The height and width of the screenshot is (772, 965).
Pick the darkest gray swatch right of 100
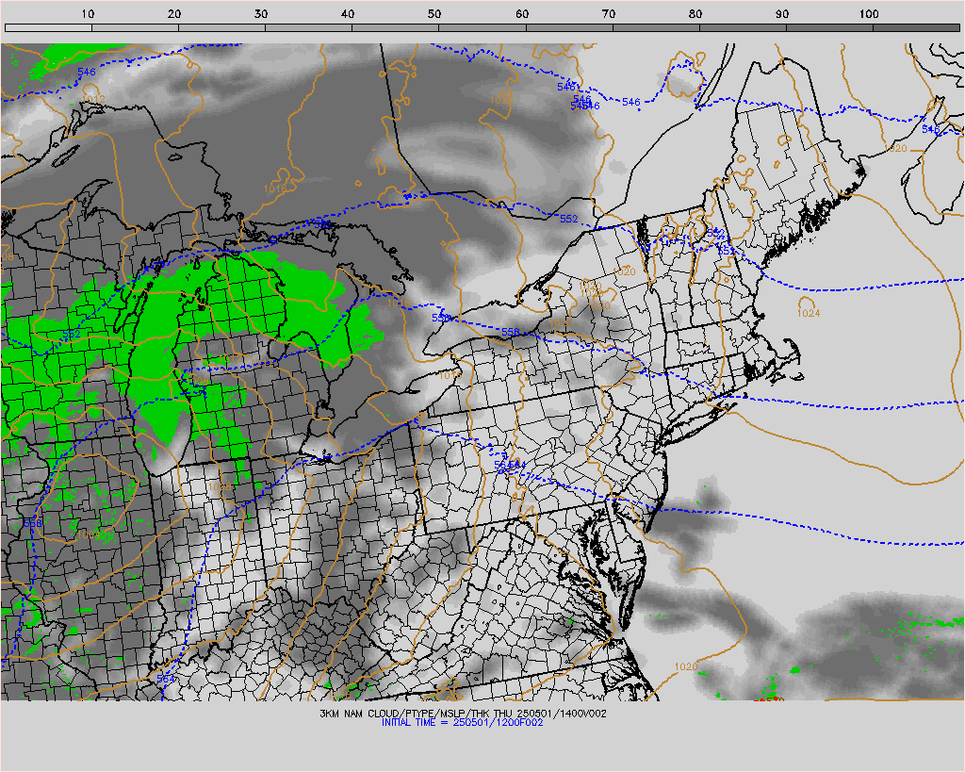pos(916,27)
